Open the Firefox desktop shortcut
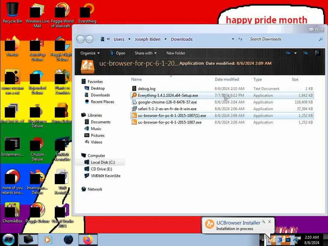The width and height of the screenshot is (328, 246). click(12, 46)
